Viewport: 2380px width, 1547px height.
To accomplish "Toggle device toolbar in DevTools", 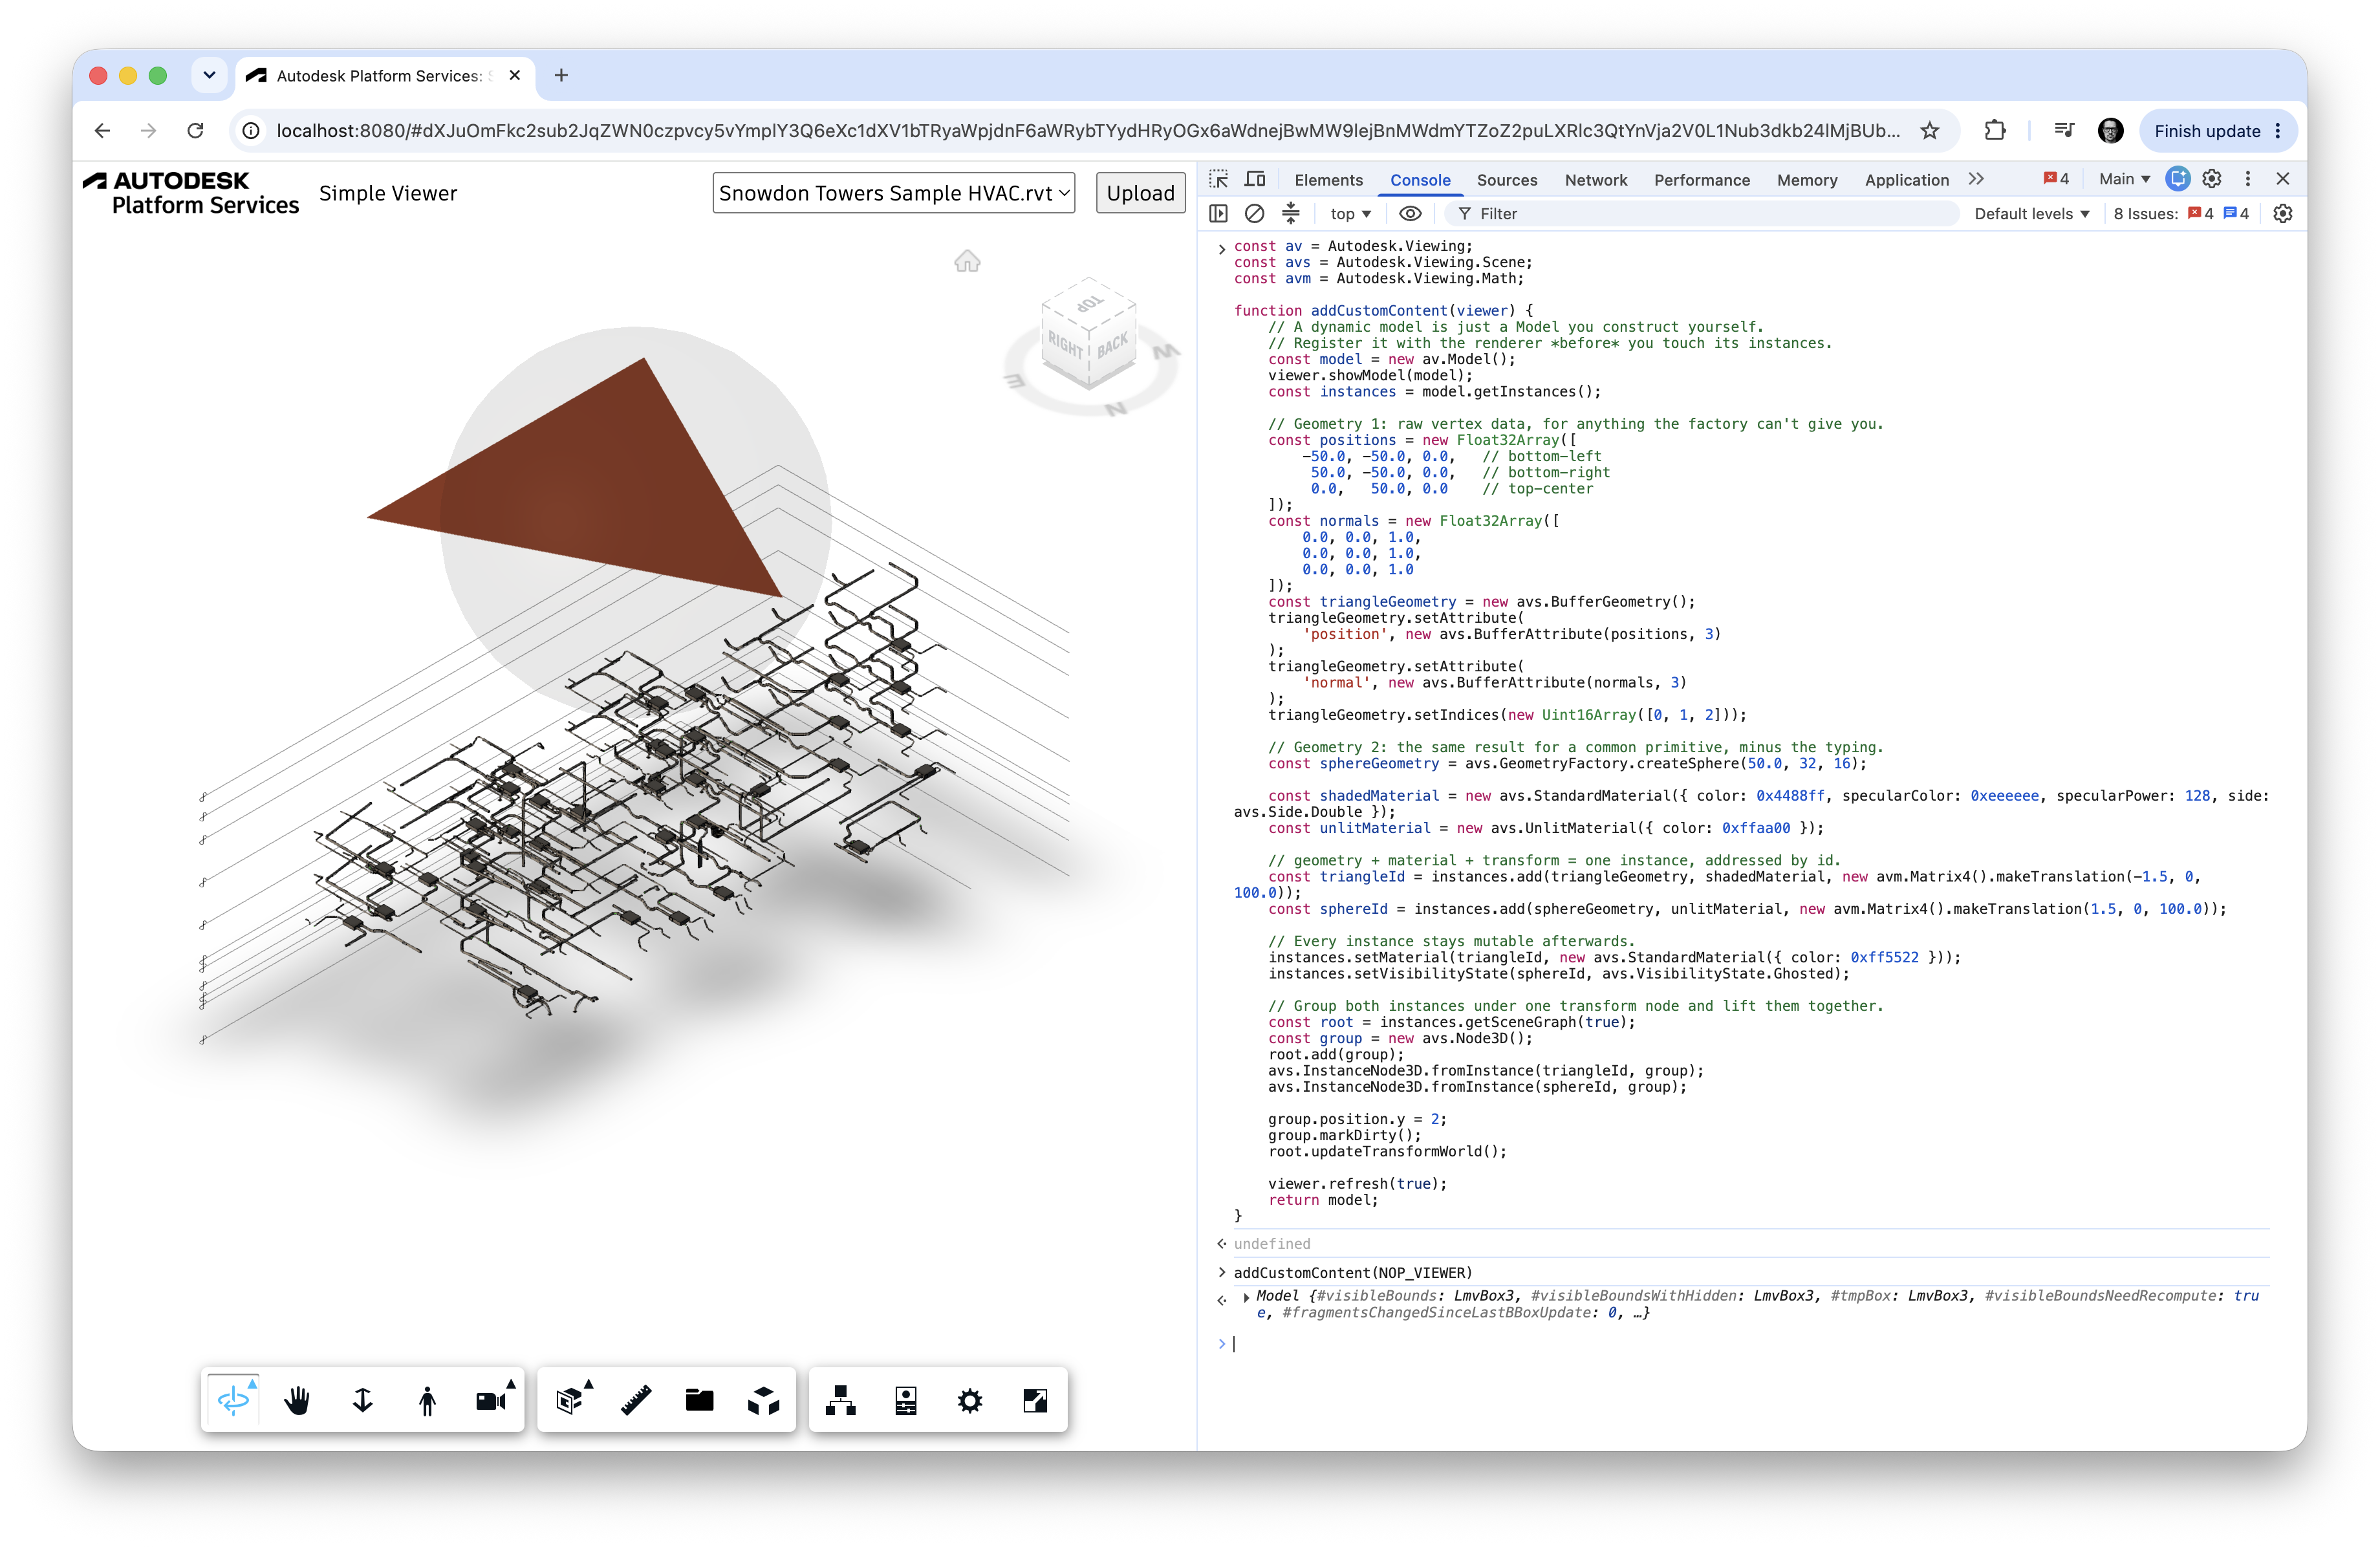I will click(1255, 179).
